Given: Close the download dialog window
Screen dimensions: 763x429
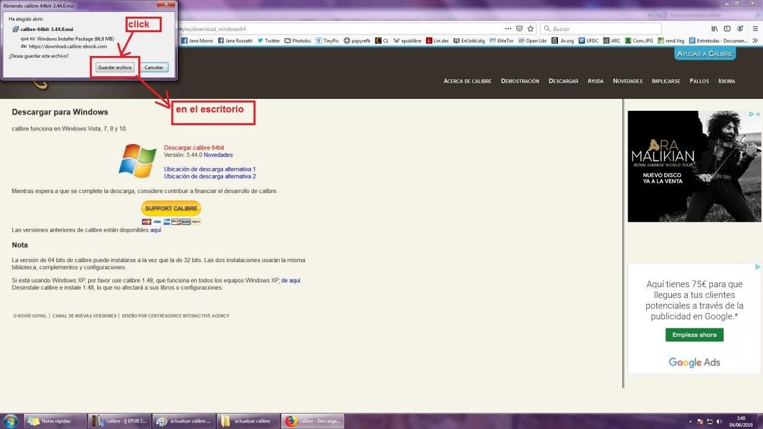Looking at the screenshot, I should (x=166, y=5).
